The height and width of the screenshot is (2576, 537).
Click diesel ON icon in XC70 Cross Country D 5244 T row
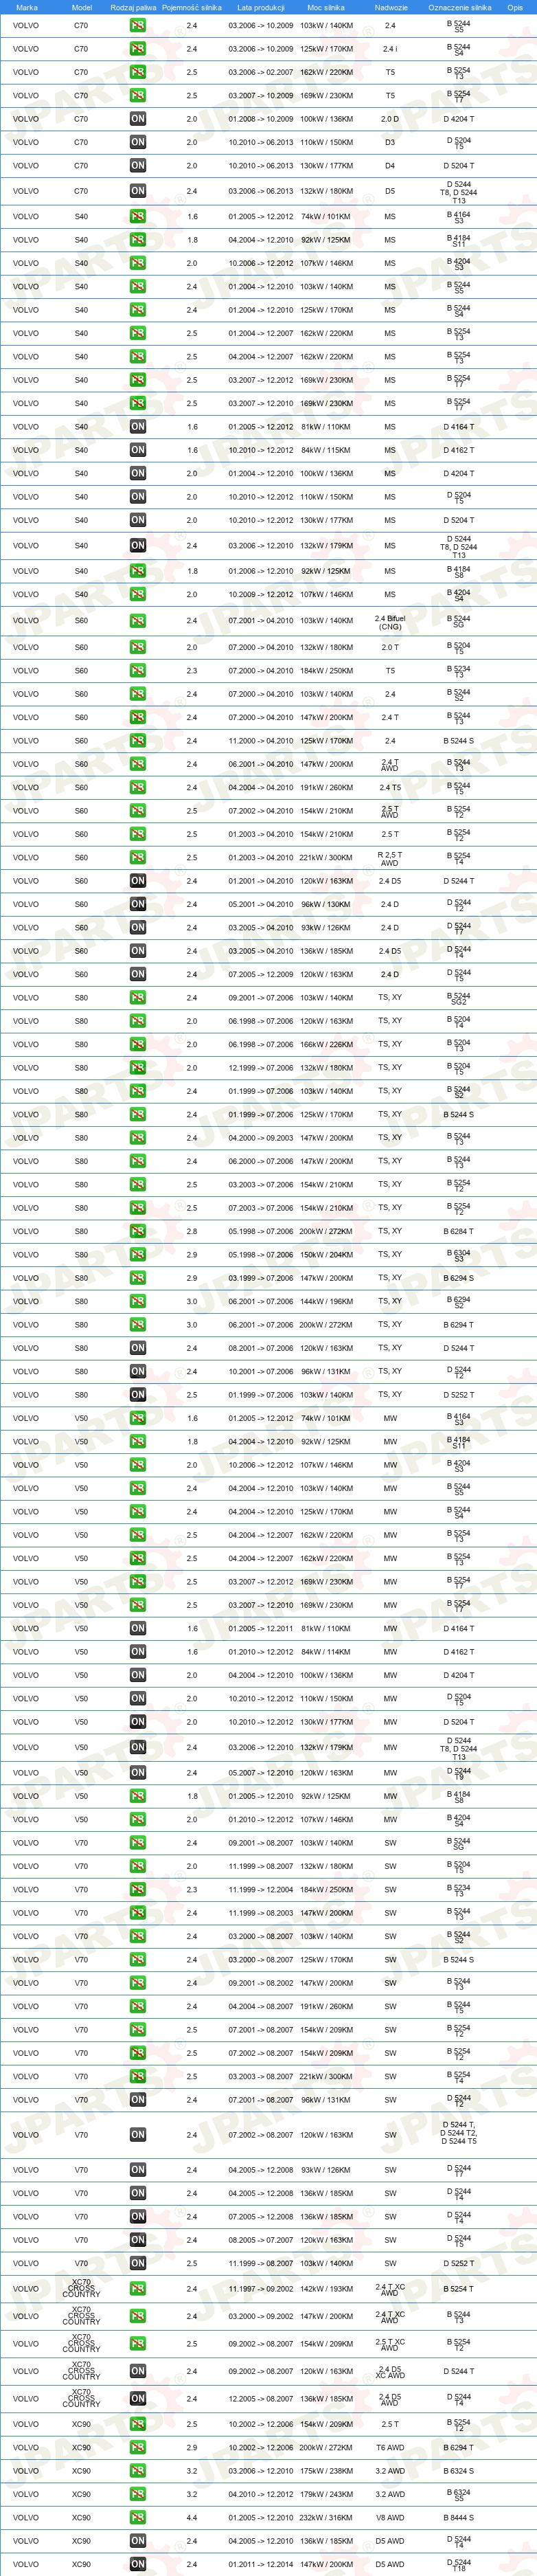138,2371
